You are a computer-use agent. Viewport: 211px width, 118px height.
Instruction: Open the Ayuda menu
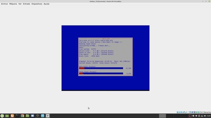pos(46,4)
